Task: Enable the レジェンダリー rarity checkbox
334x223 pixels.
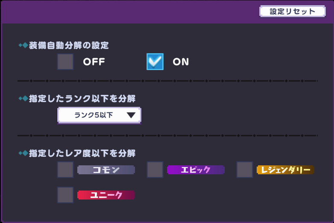Action: click(245, 170)
